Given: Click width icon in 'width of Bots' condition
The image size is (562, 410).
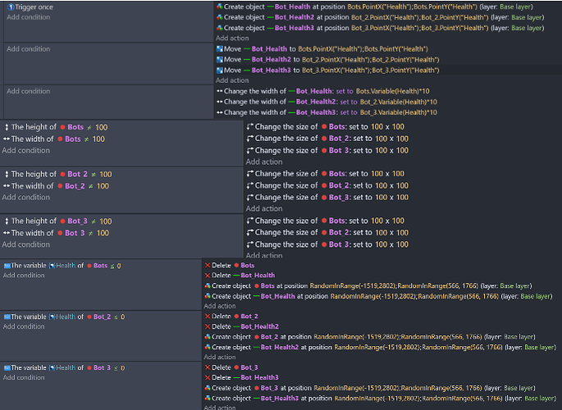Looking at the screenshot, I should 7,139.
